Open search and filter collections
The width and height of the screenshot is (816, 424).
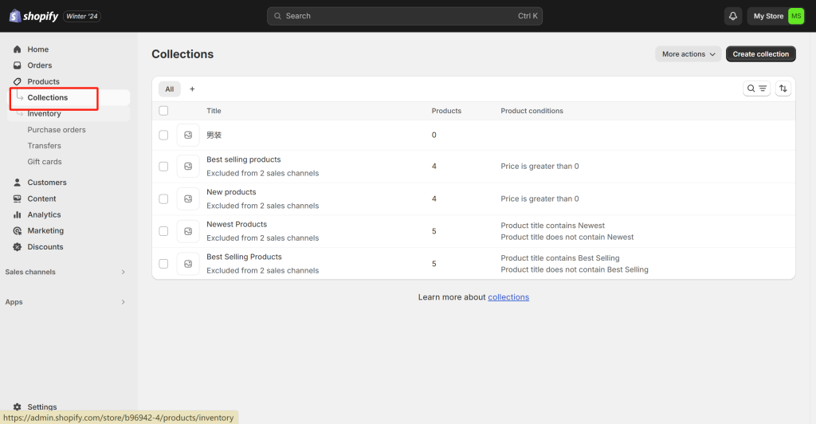(x=757, y=88)
